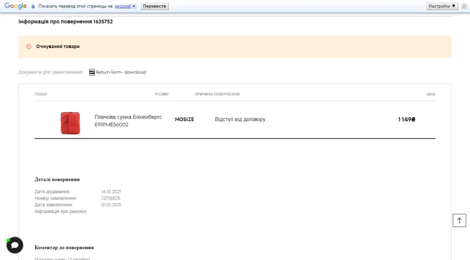Click the Коментар до повернення heading
Screen dimensions: 470x260
coord(64,247)
